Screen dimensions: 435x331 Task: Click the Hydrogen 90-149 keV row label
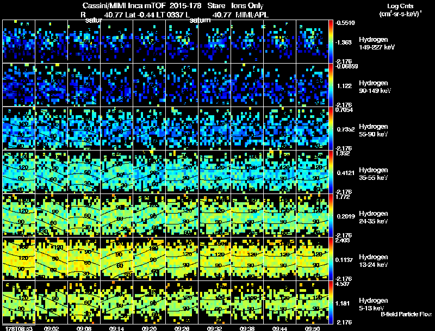[x=375, y=87]
